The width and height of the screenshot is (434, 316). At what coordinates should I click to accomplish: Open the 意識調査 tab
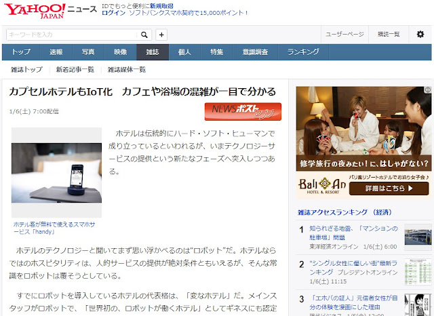coord(256,52)
